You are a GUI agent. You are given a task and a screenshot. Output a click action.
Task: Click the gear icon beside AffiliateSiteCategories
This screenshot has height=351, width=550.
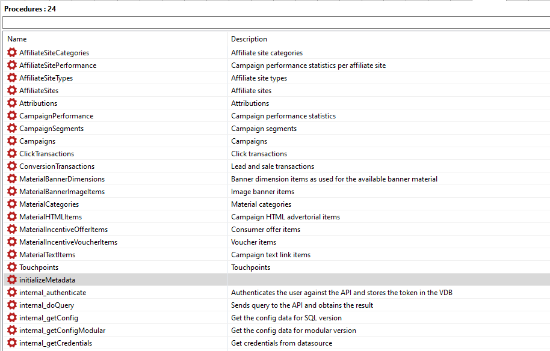(x=12, y=53)
